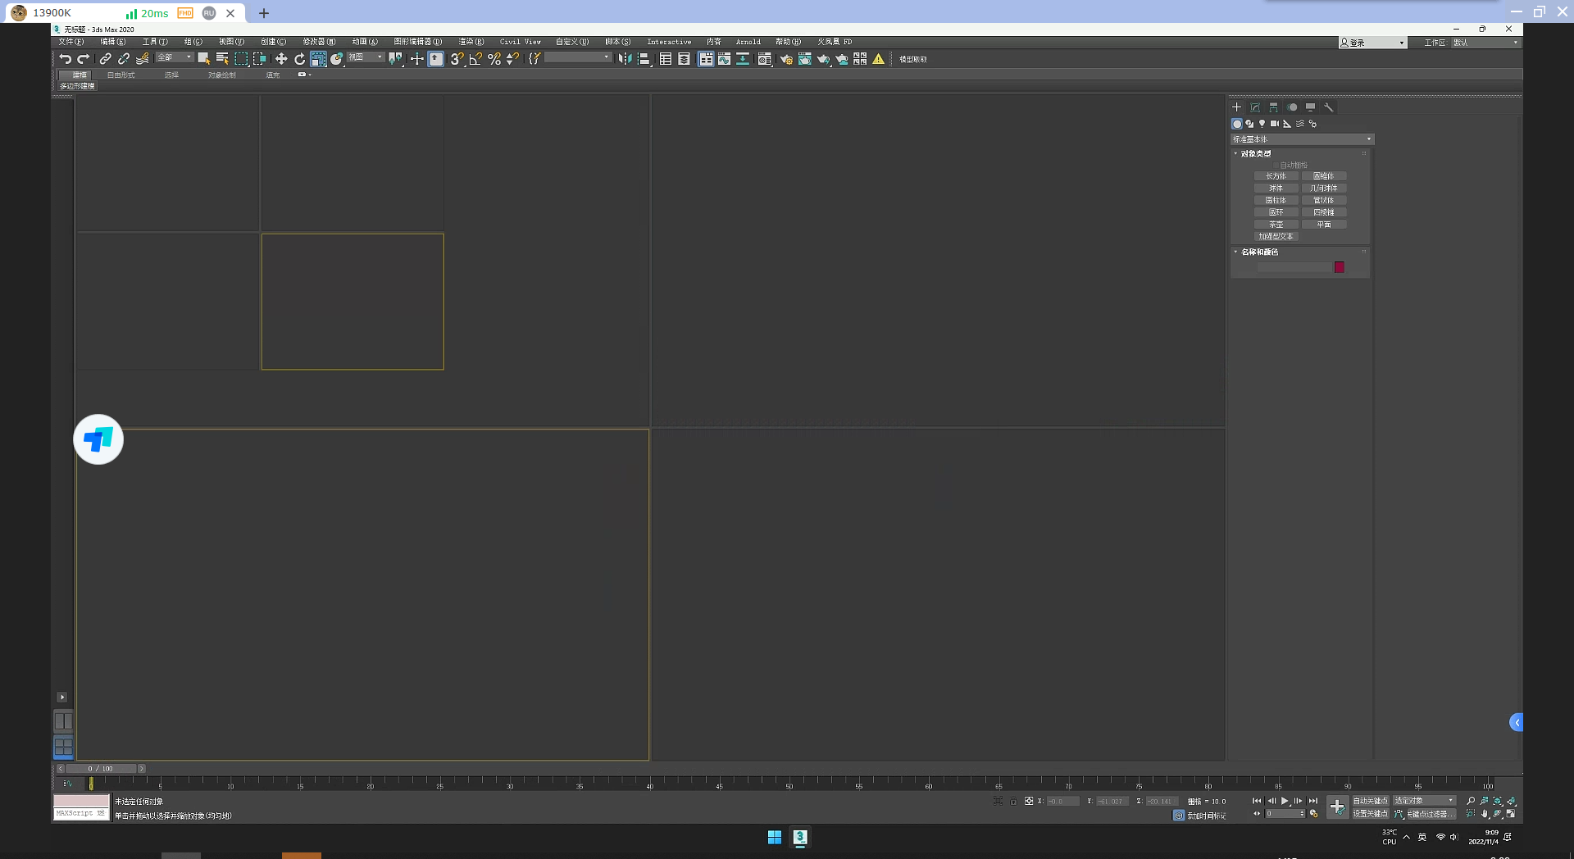Image resolution: width=1574 pixels, height=859 pixels.
Task: Open the named selection sets dropdown
Action: coord(578,57)
